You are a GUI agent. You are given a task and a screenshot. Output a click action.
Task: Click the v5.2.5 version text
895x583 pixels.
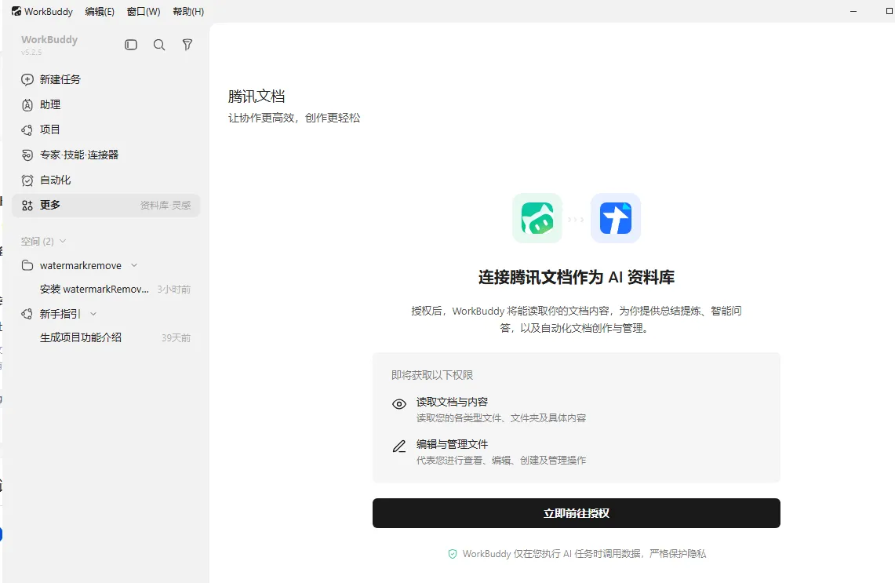coord(31,52)
